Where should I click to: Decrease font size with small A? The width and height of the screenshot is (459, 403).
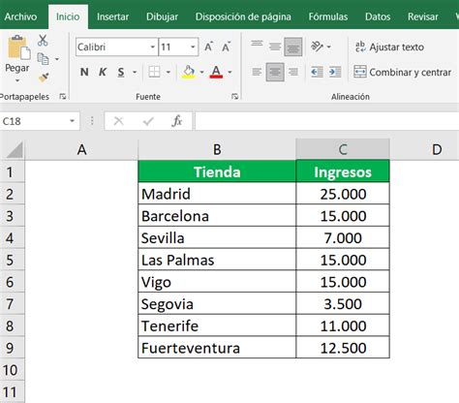tap(226, 47)
